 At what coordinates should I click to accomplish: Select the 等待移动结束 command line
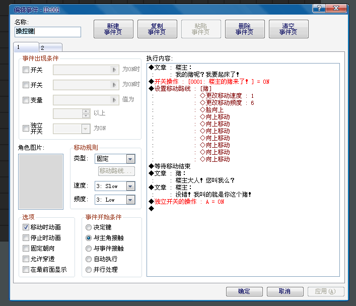pyautogui.click(x=170, y=166)
